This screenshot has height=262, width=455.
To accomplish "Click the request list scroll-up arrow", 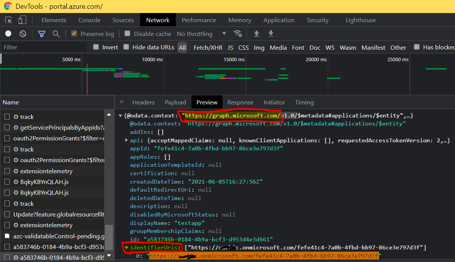I will coord(109,115).
